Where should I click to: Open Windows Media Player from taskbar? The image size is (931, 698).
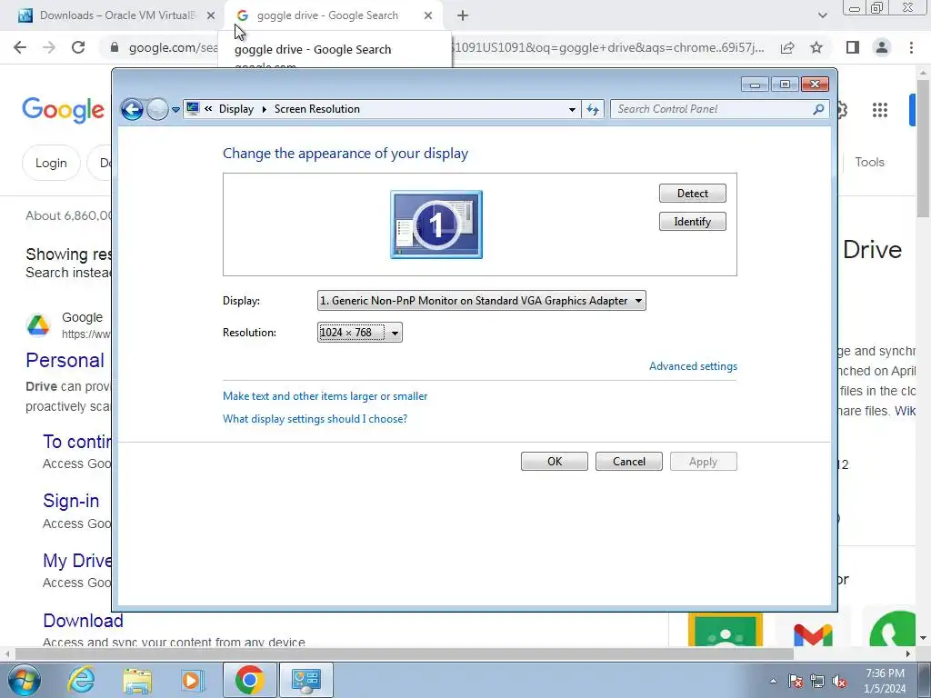[x=193, y=680]
